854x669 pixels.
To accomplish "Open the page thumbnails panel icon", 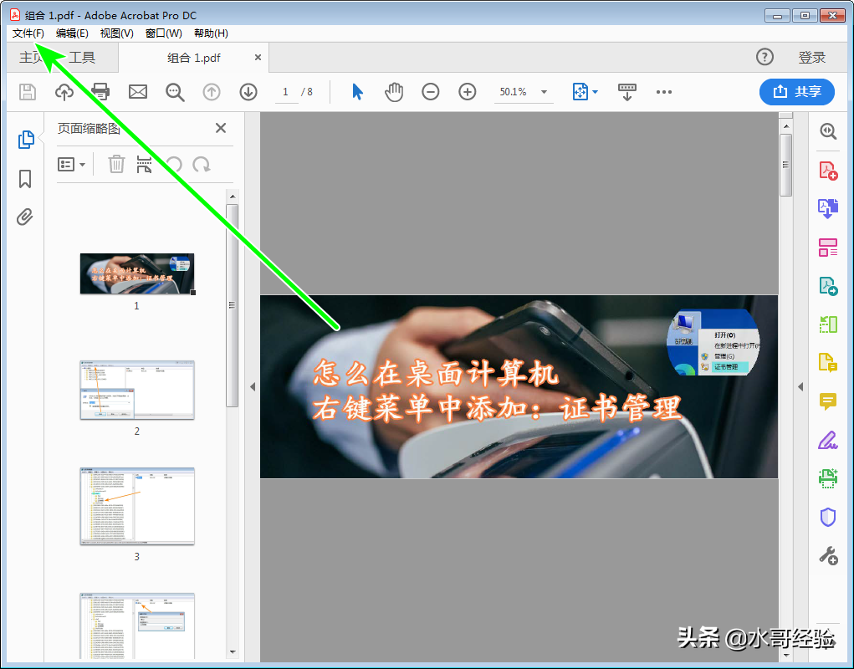I will point(26,140).
